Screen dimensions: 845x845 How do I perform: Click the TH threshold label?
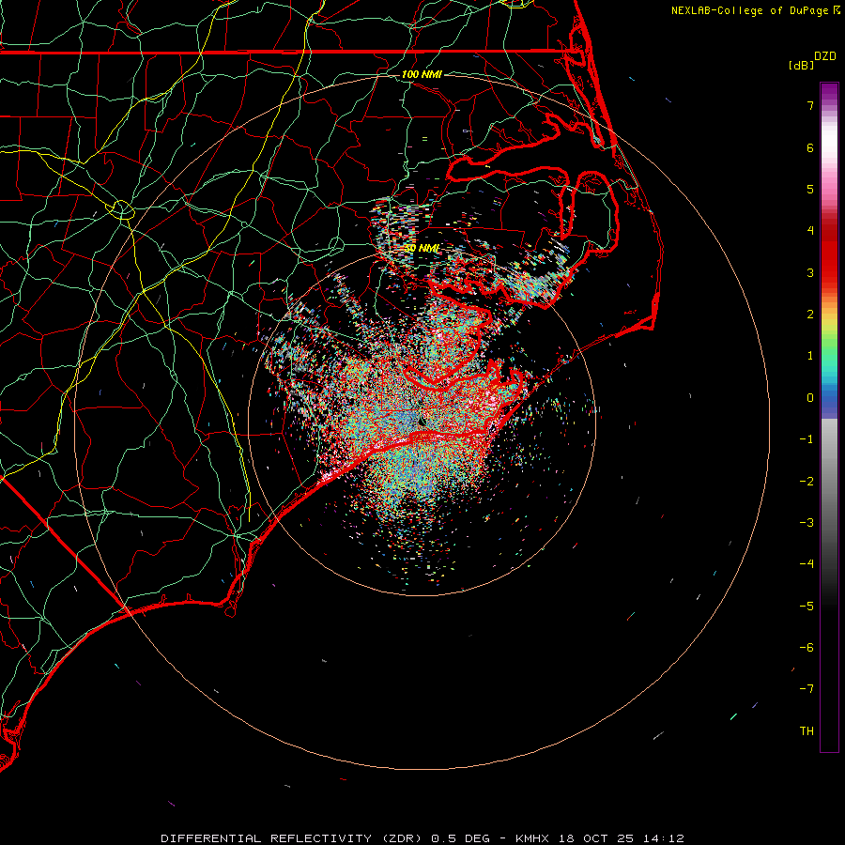(807, 731)
